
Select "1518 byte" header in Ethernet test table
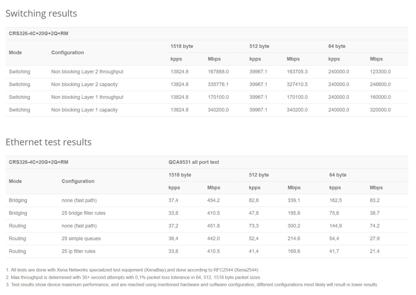[x=180, y=175]
